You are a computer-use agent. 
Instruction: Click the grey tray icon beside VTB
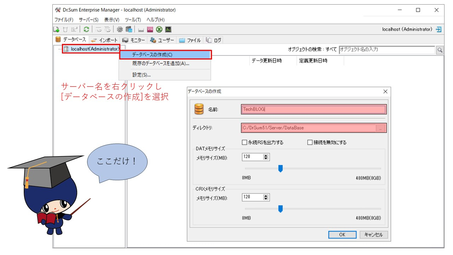(141, 29)
